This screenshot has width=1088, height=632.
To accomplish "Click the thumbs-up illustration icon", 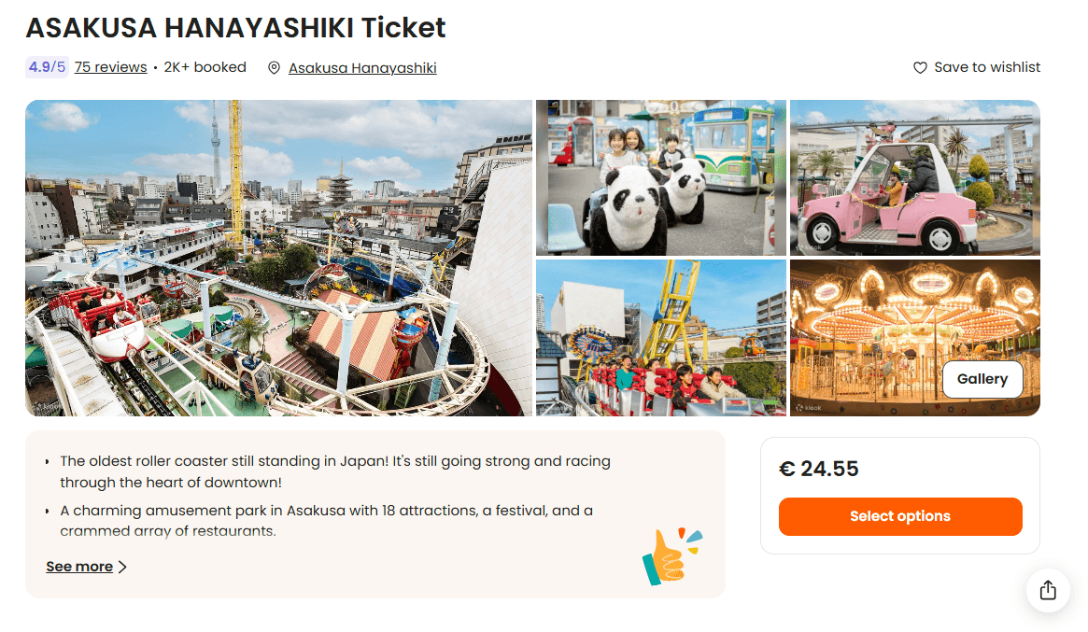I will click(671, 556).
